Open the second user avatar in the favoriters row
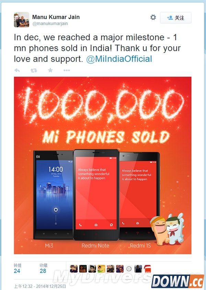Screen dimensions: 206x290 (x=83, y=269)
